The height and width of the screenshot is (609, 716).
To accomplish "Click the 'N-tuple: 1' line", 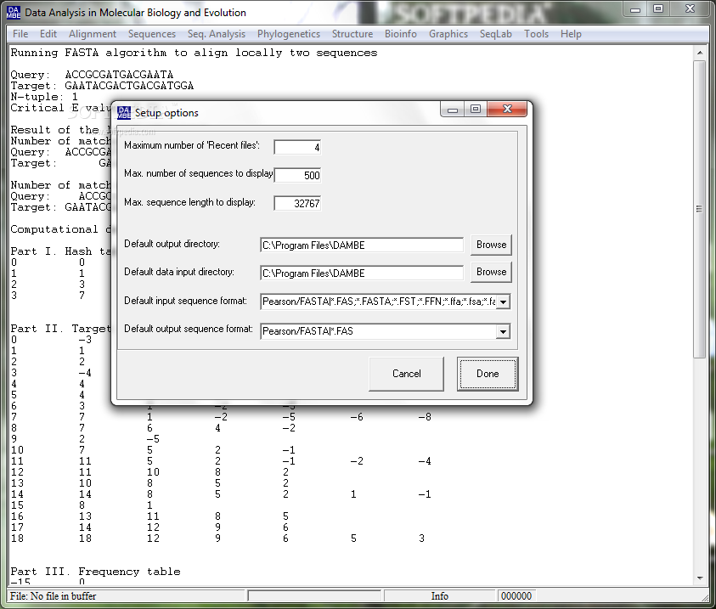I will tap(44, 97).
